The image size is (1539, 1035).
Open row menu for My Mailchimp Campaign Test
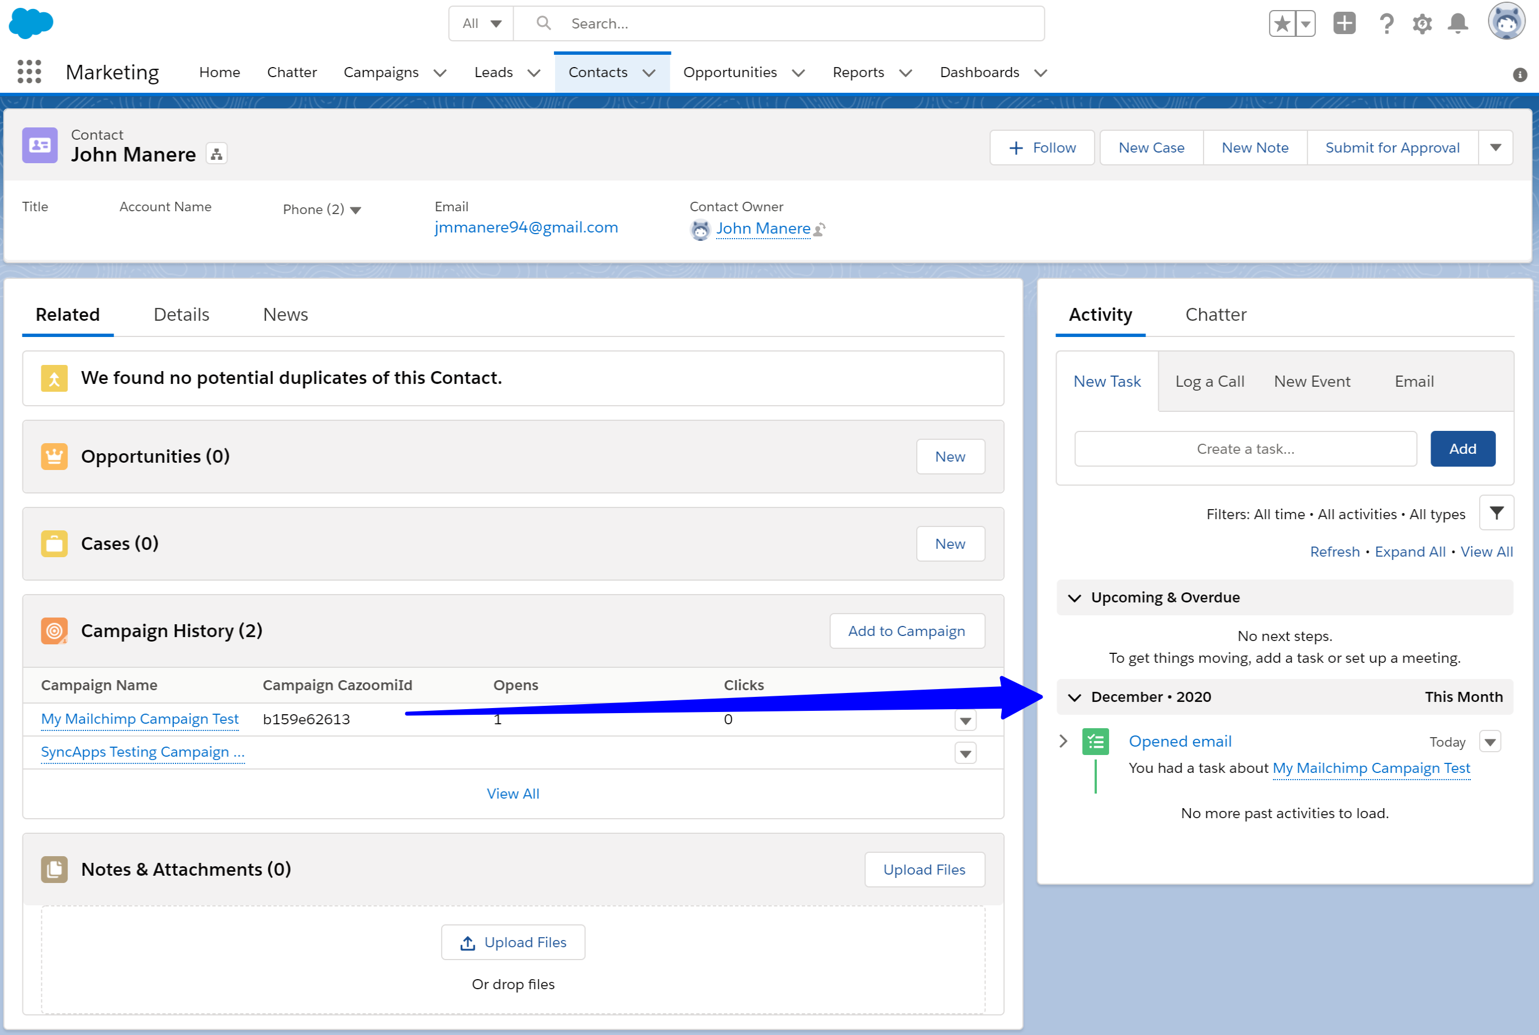pos(965,720)
